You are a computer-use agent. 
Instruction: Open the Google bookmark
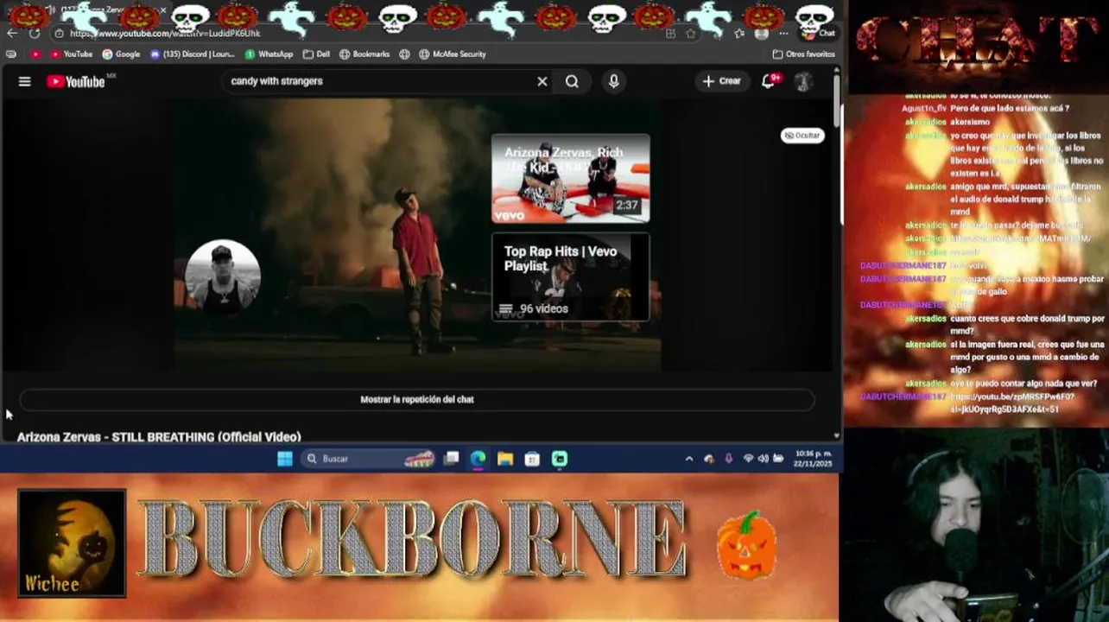point(121,54)
